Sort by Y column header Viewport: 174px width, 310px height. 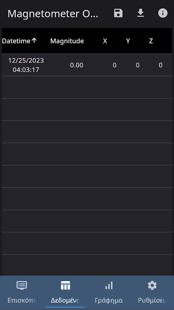click(x=128, y=41)
